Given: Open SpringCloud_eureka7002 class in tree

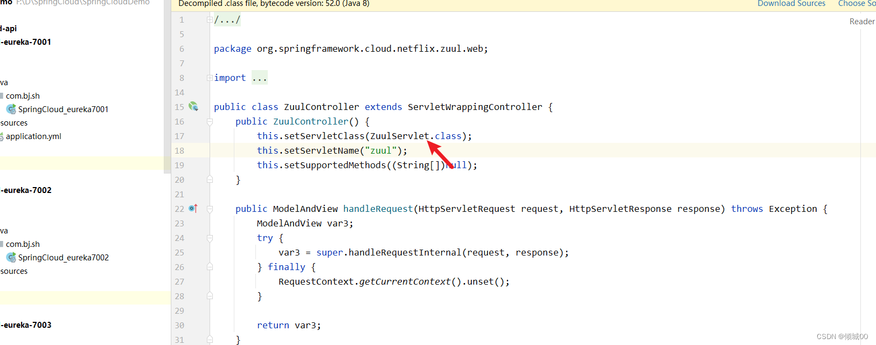Looking at the screenshot, I should (x=63, y=258).
